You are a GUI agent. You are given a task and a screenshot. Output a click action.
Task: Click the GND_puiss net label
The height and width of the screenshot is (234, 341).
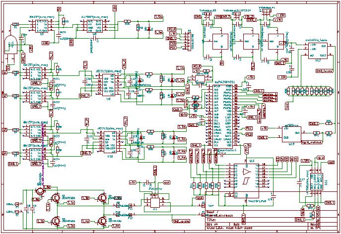(x=181, y=222)
